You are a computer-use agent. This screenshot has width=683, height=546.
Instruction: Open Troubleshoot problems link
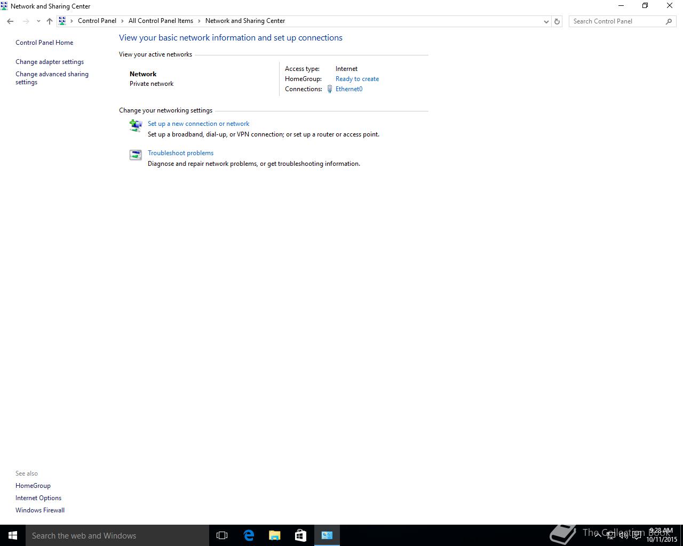coord(180,153)
